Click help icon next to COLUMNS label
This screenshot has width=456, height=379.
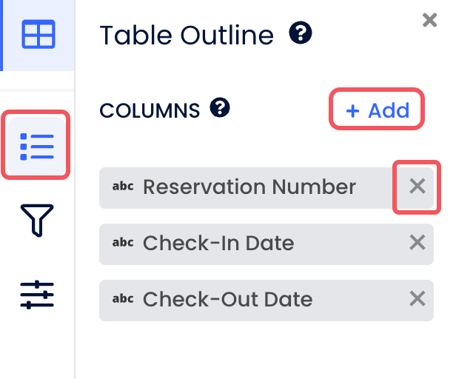point(220,109)
